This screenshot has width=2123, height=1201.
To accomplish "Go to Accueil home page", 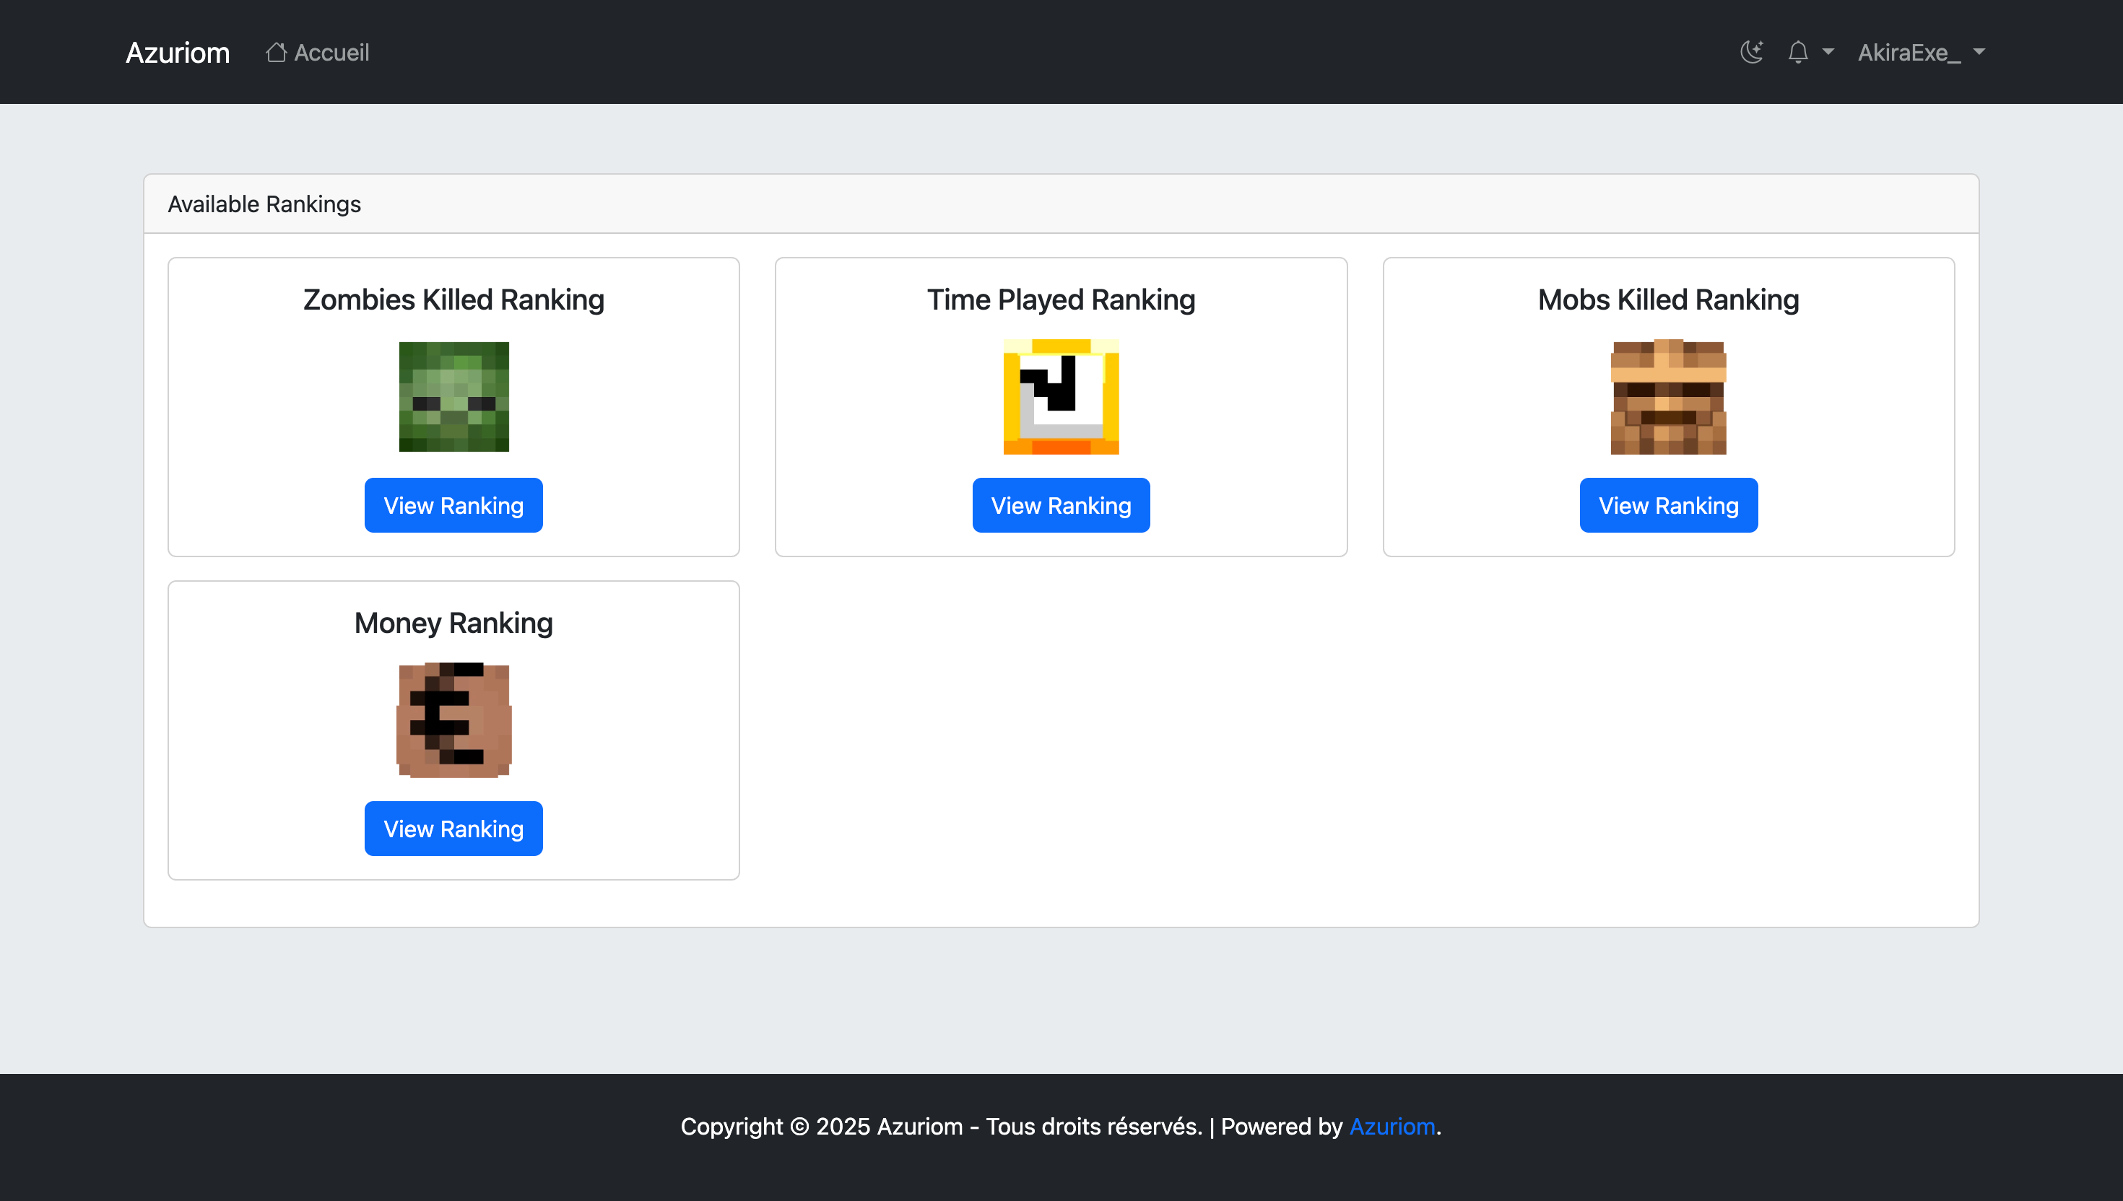I will [317, 52].
